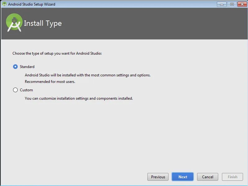Close the Setup Wizard window
The height and width of the screenshot is (186, 248).
point(242,4)
